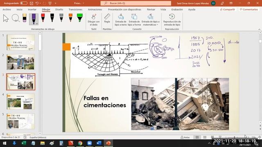Screen dimensions: 262x147
Task: Click Diapositiva 3 de 31 status text
Action: (11, 137)
